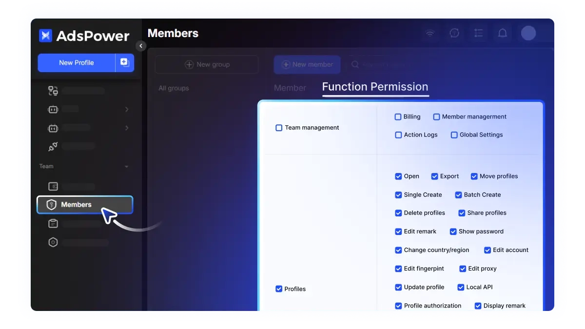Disable the Export permission
This screenshot has height=329, width=585.
coord(434,176)
